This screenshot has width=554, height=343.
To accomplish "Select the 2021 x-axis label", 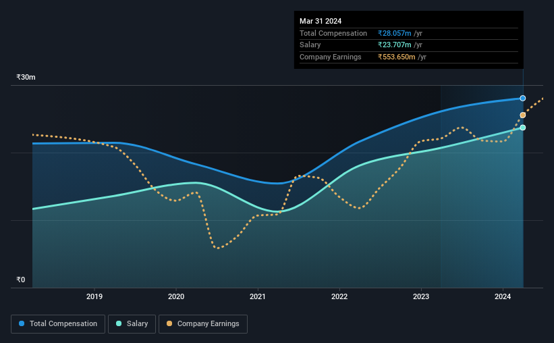I will point(258,296).
